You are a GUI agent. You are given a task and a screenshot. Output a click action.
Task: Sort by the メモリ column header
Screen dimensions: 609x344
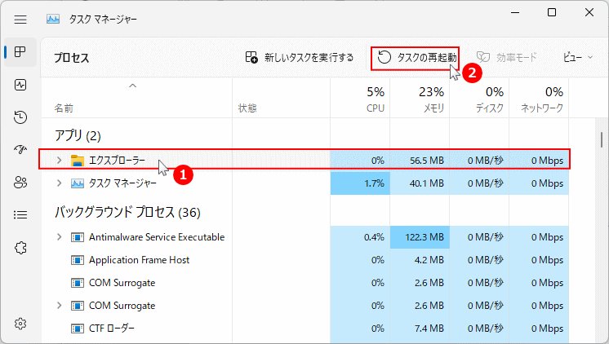(433, 108)
